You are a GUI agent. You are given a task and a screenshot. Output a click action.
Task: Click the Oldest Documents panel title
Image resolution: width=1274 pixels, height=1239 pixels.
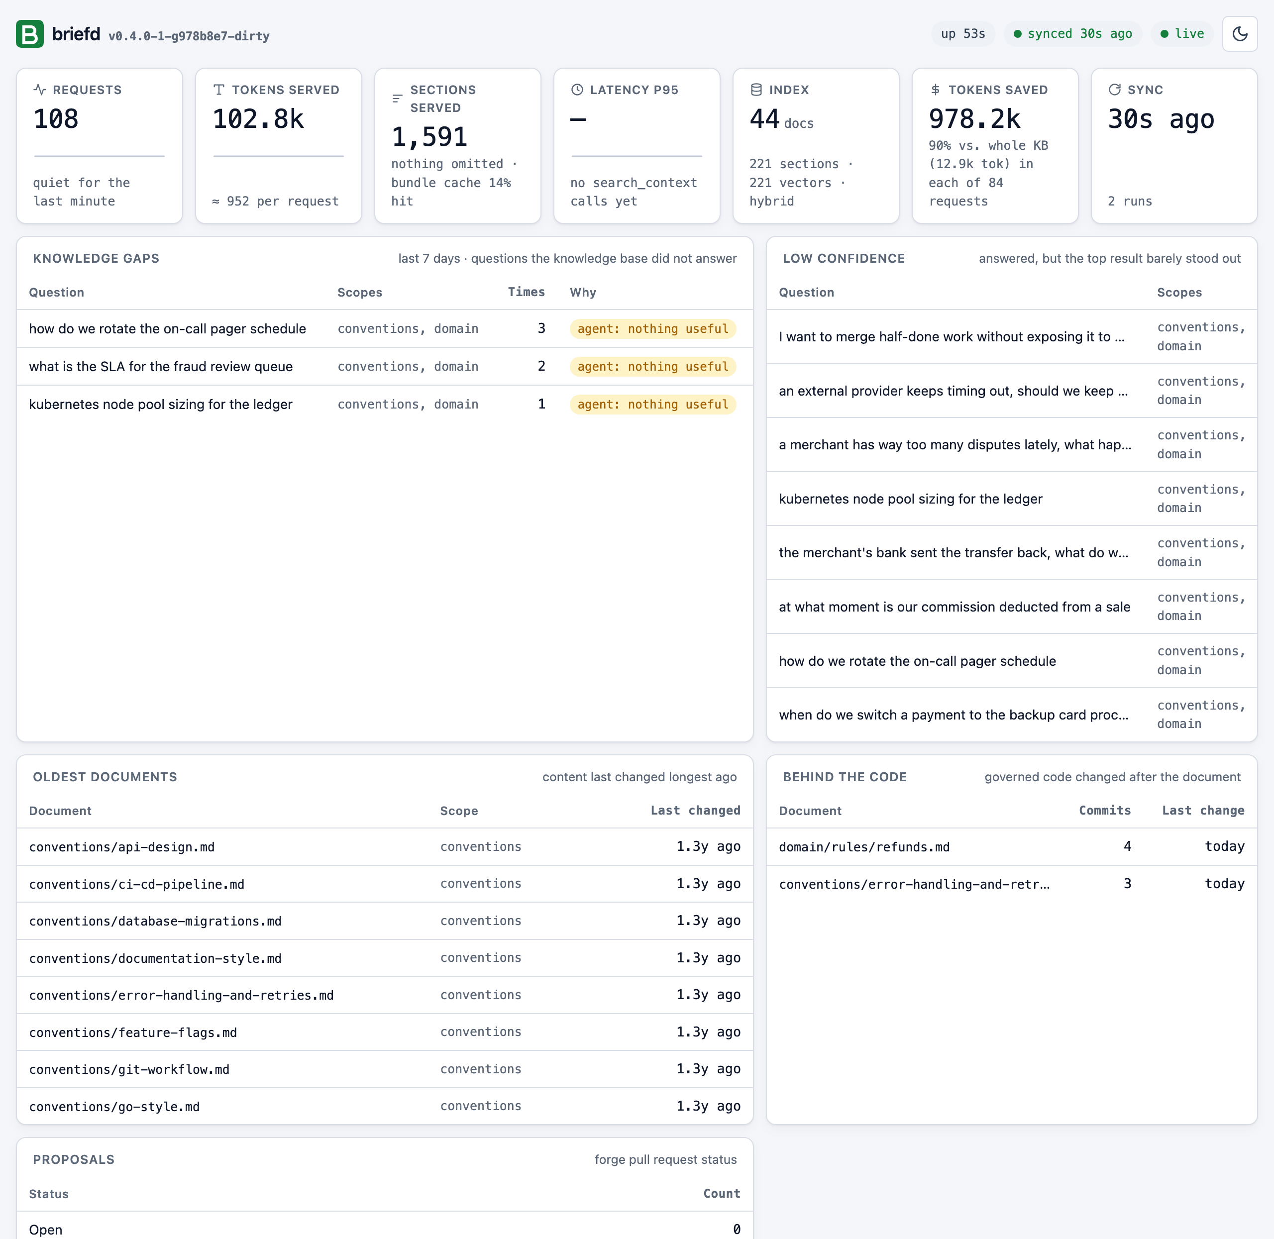tap(105, 777)
